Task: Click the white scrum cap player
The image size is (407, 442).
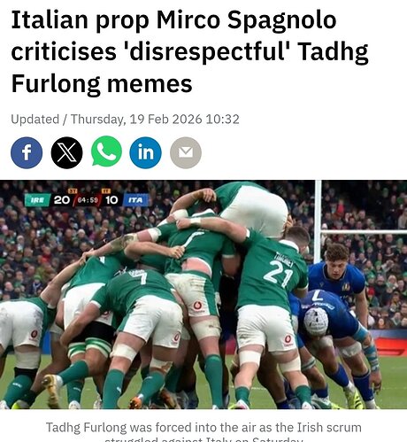Action: [x=316, y=322]
